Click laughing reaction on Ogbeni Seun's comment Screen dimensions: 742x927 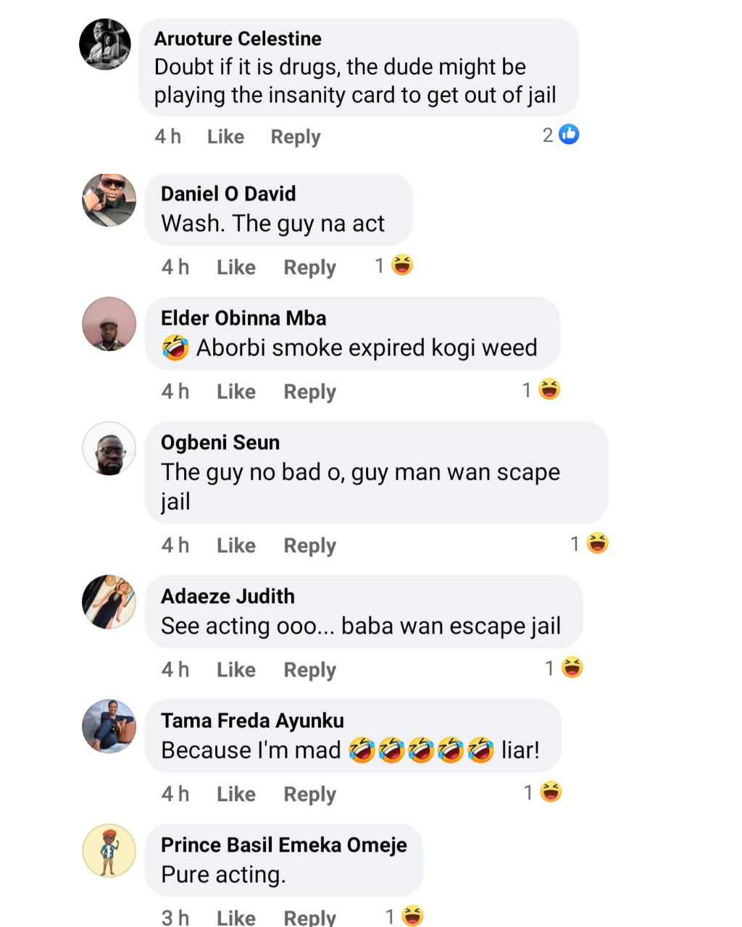597,543
